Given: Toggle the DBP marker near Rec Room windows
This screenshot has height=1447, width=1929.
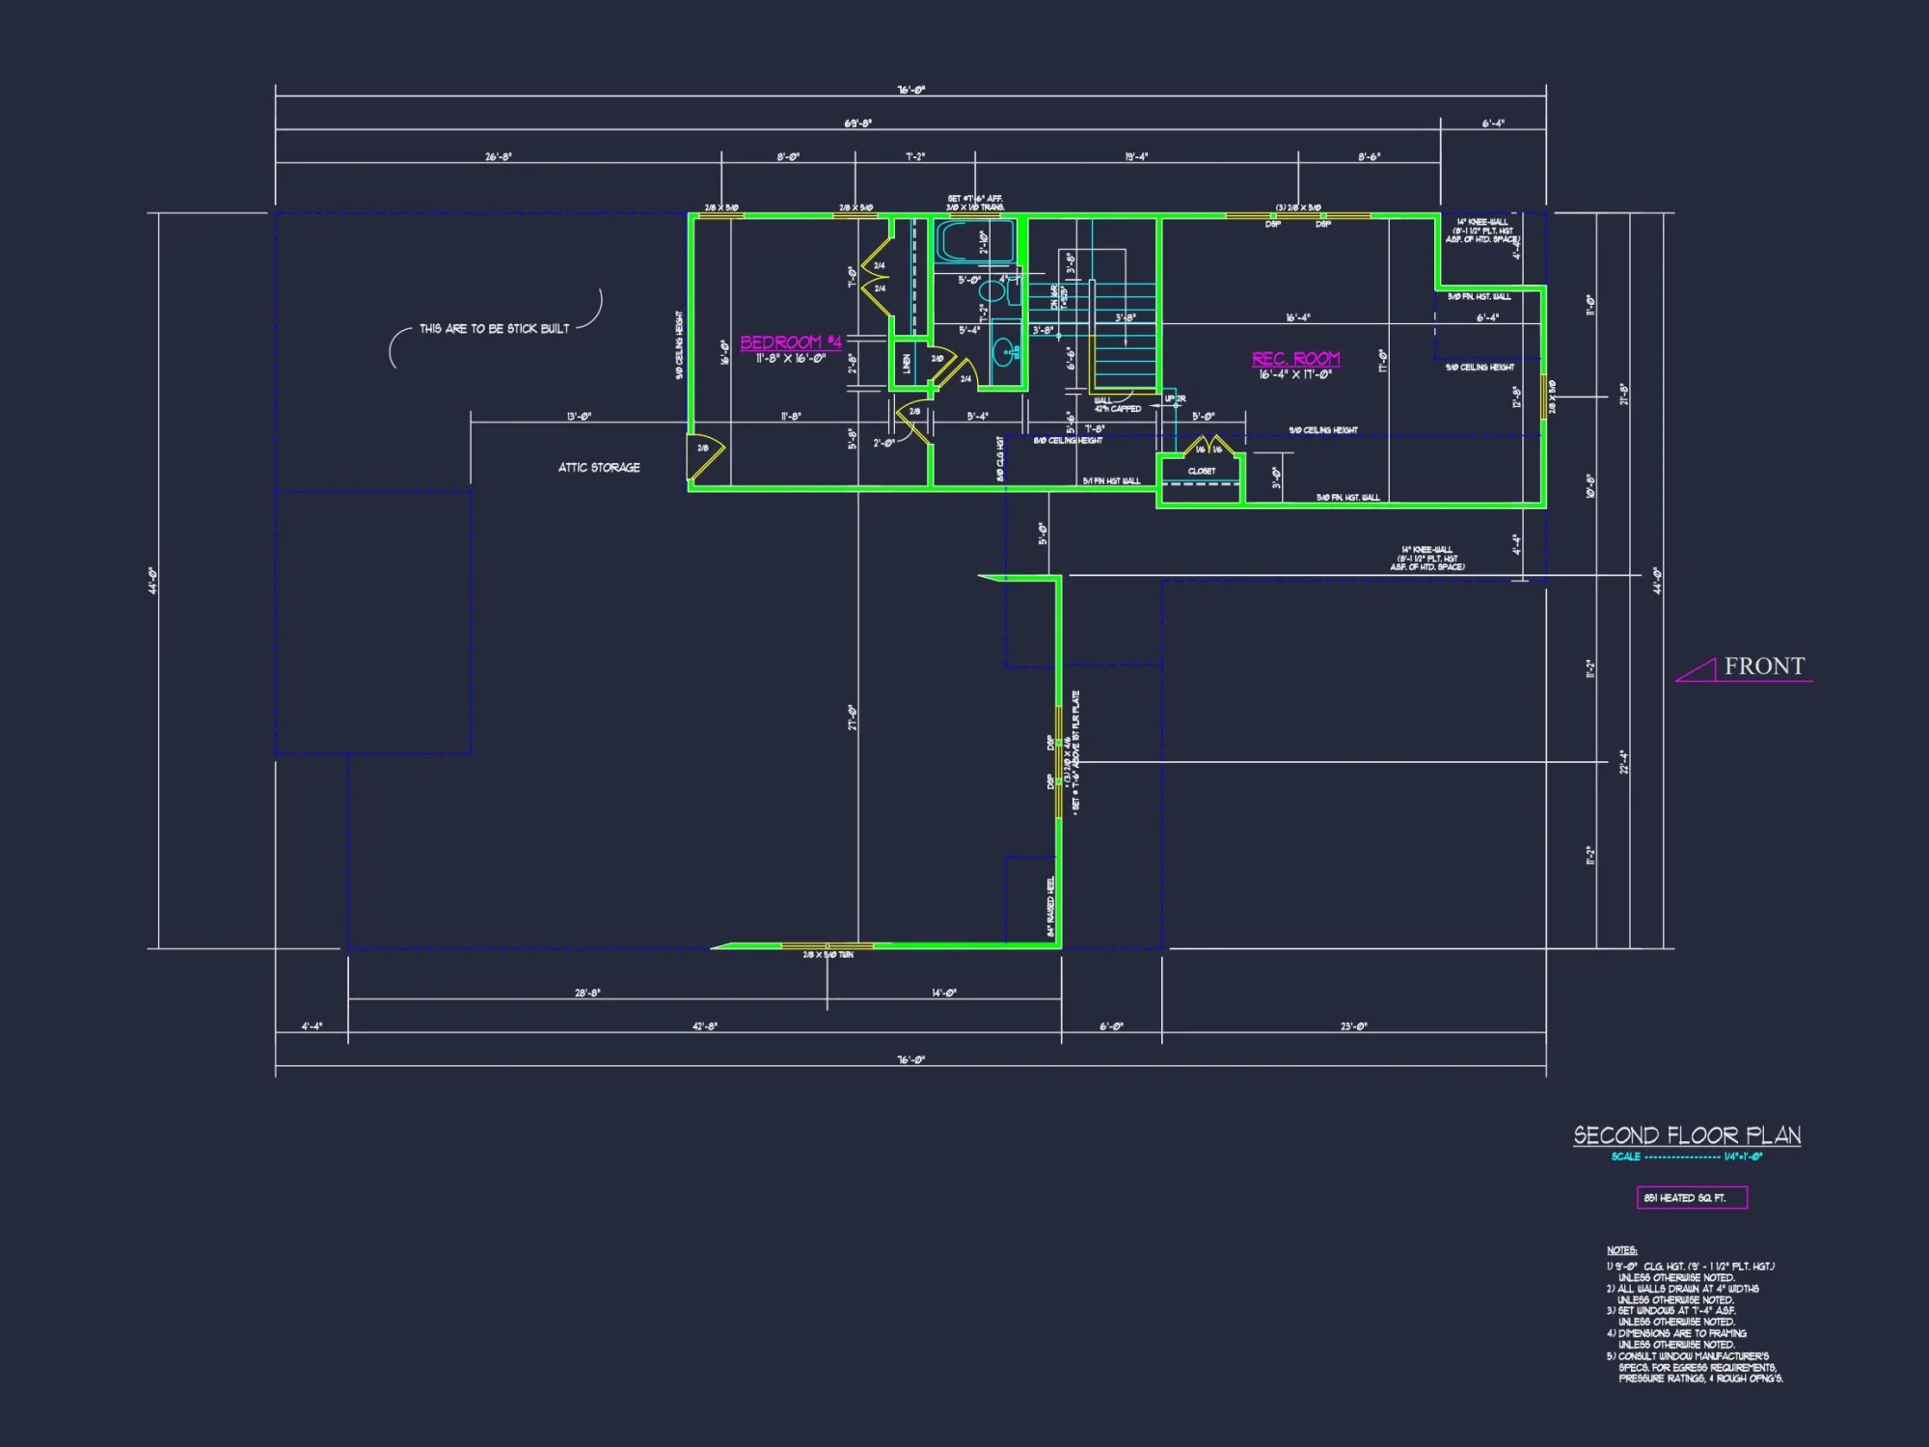Looking at the screenshot, I should click(1271, 222).
